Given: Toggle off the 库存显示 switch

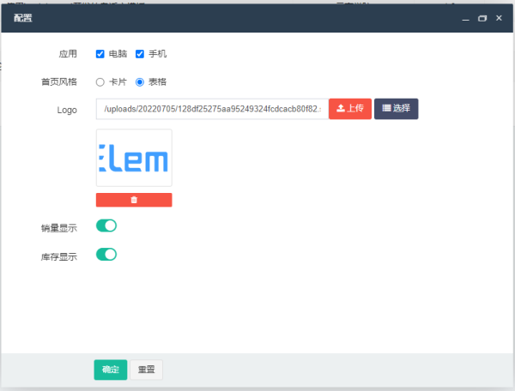Looking at the screenshot, I should (x=106, y=254).
